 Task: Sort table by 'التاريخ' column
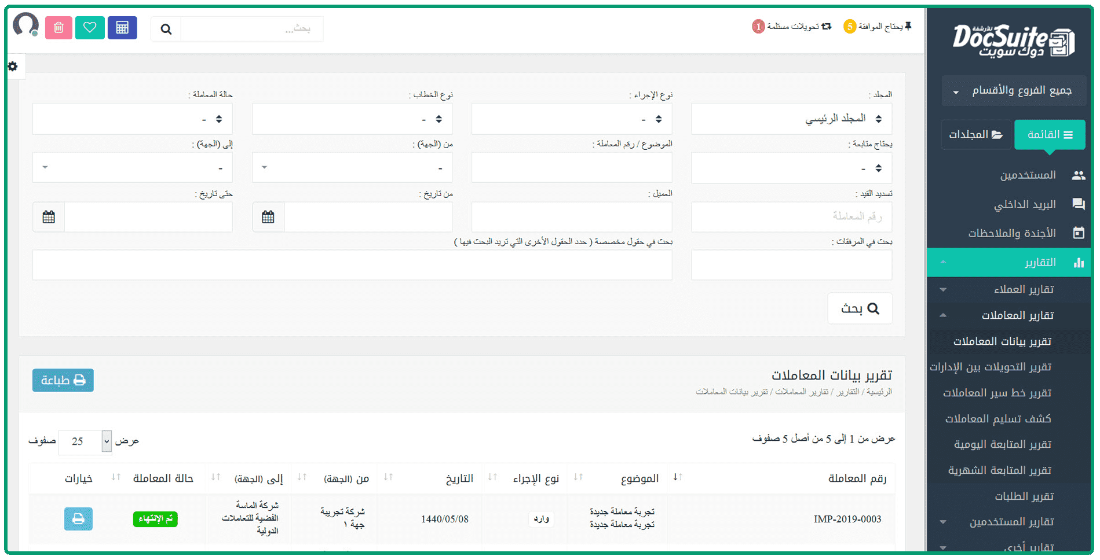tap(459, 478)
